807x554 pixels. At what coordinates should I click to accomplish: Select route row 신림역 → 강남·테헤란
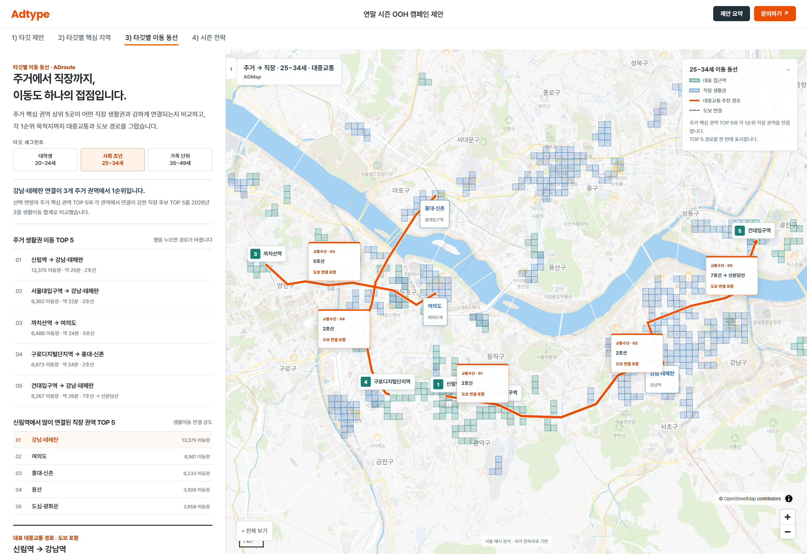tap(113, 265)
